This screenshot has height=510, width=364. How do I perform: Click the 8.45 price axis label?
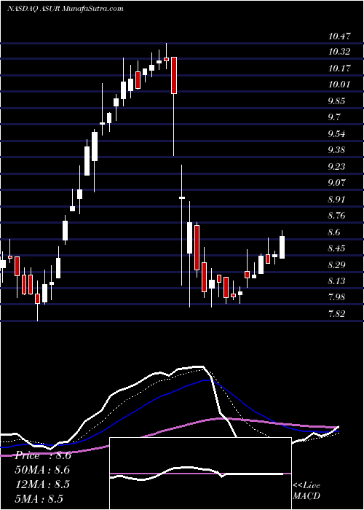[x=336, y=248]
